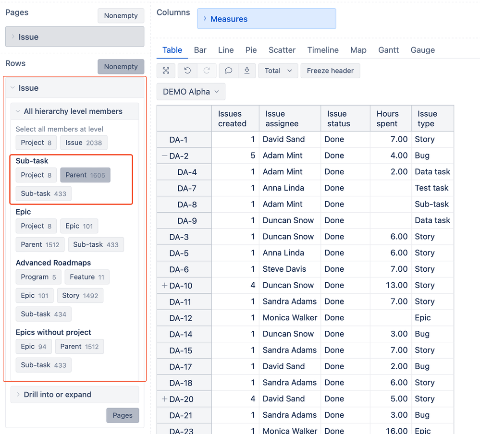Switch to the Pie chart tab

tap(251, 50)
